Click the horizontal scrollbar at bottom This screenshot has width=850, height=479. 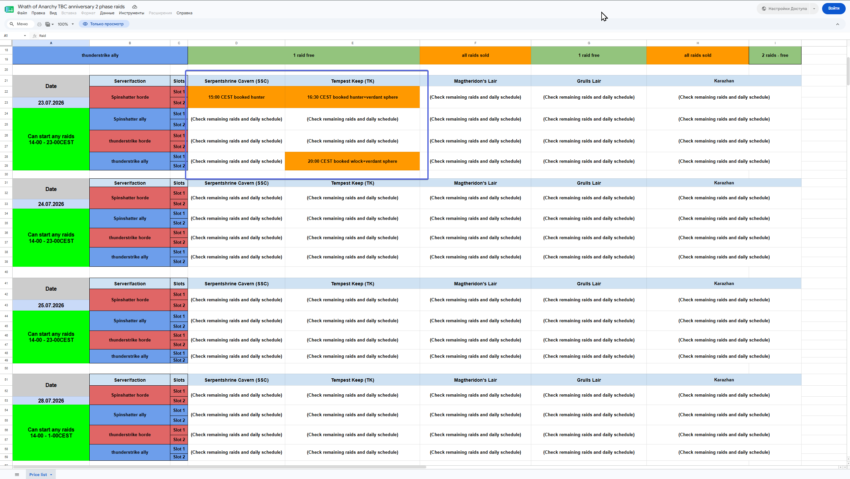pyautogui.click(x=219, y=467)
